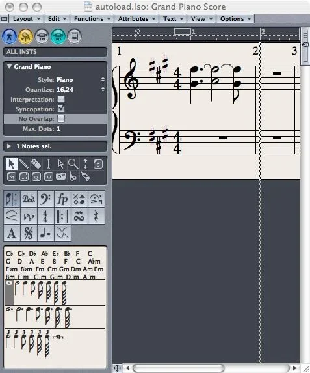
Task: Toggle the yellow Link chain button
Action: pyautogui.click(x=25, y=36)
